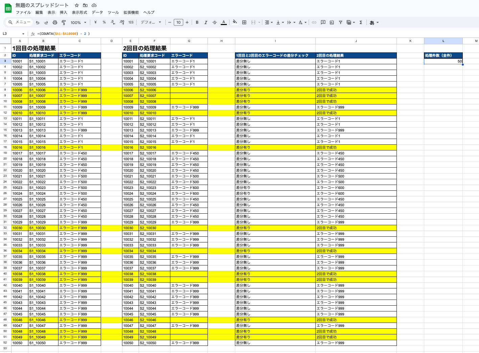Open the ツール menu
This screenshot has height=353, width=479.
point(113,13)
